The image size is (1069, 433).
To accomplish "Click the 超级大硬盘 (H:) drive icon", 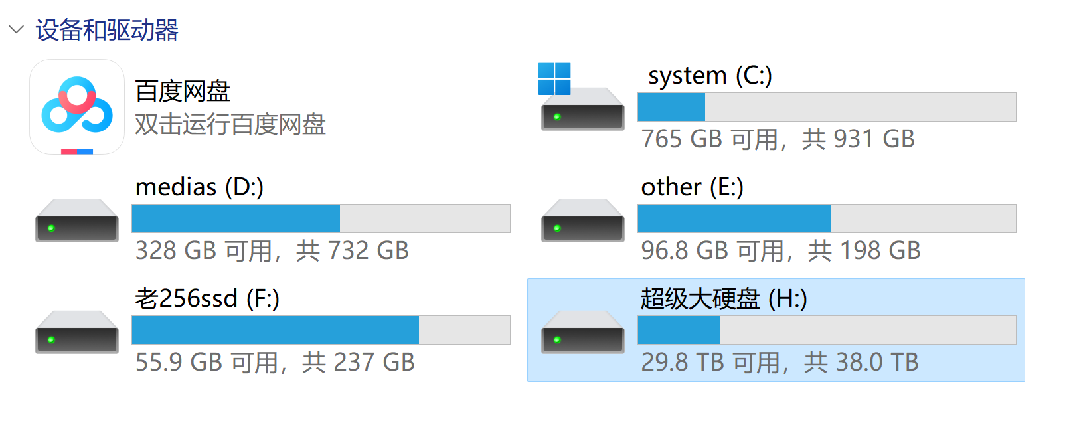I will coord(582,331).
